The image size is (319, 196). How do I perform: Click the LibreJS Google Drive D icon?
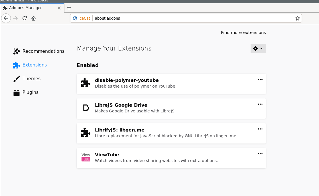coord(86,108)
